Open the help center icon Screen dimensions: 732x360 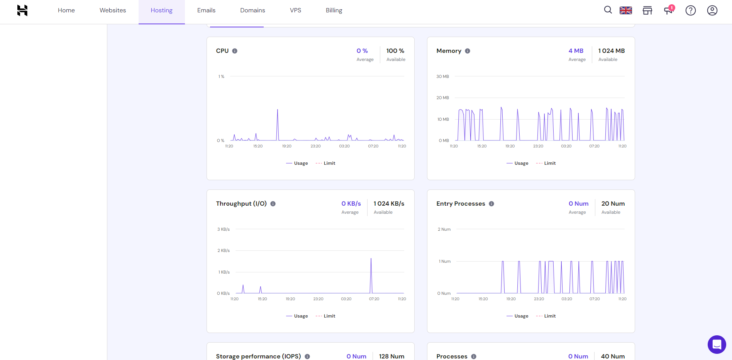(x=691, y=10)
